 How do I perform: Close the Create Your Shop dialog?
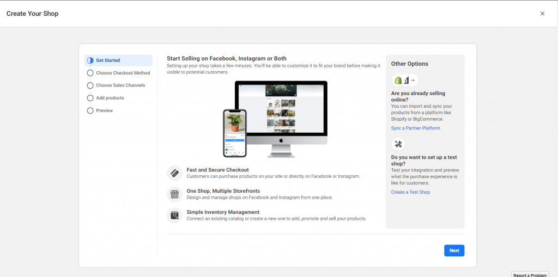542,14
